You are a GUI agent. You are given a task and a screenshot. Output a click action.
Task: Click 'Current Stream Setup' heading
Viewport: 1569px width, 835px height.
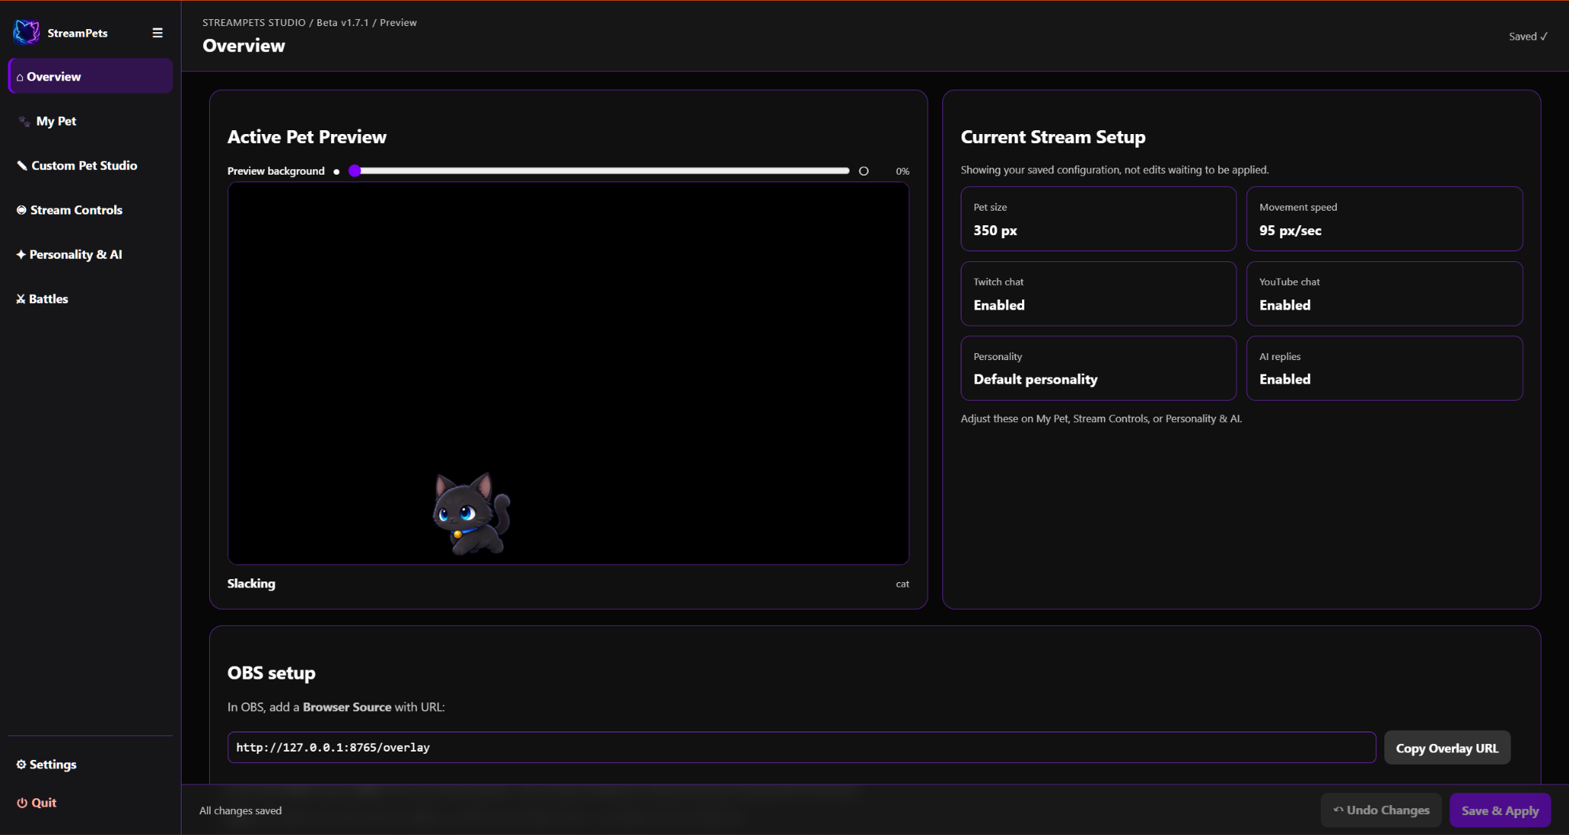(x=1053, y=137)
